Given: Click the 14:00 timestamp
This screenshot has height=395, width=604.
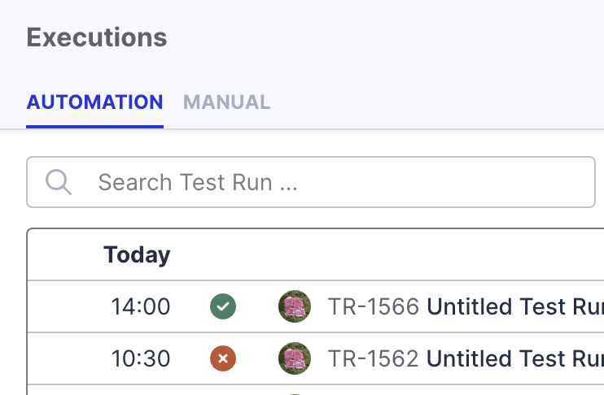Looking at the screenshot, I should pos(141,306).
